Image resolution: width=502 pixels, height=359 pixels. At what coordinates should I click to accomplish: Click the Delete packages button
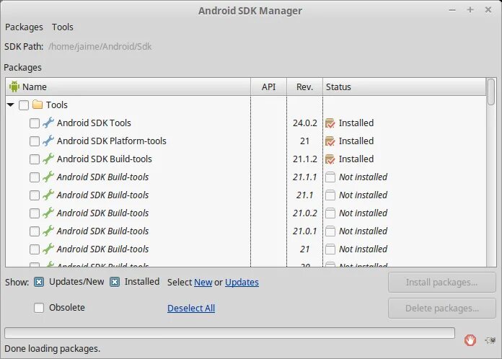tap(442, 308)
